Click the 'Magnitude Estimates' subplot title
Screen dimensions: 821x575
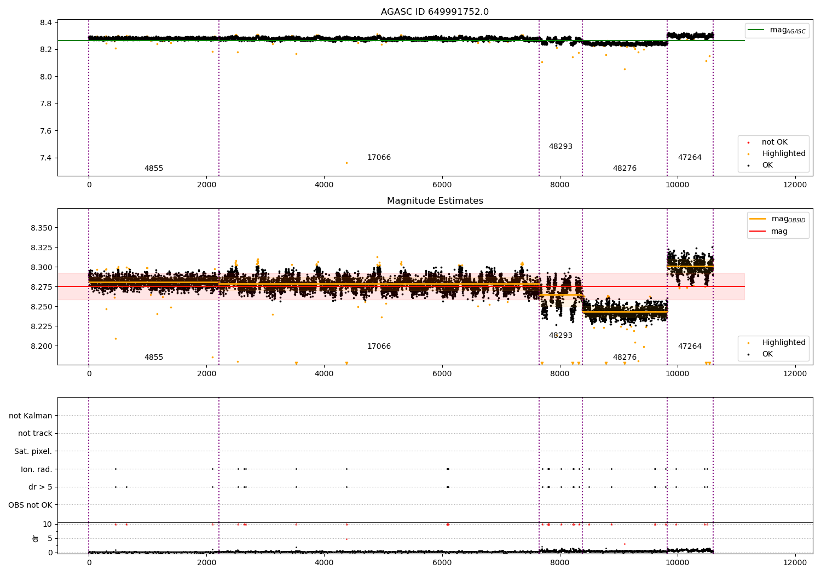pos(435,201)
